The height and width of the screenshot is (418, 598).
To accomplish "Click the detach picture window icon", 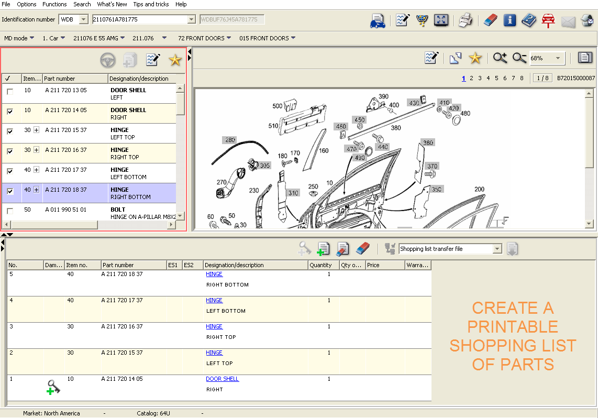I will tap(456, 58).
